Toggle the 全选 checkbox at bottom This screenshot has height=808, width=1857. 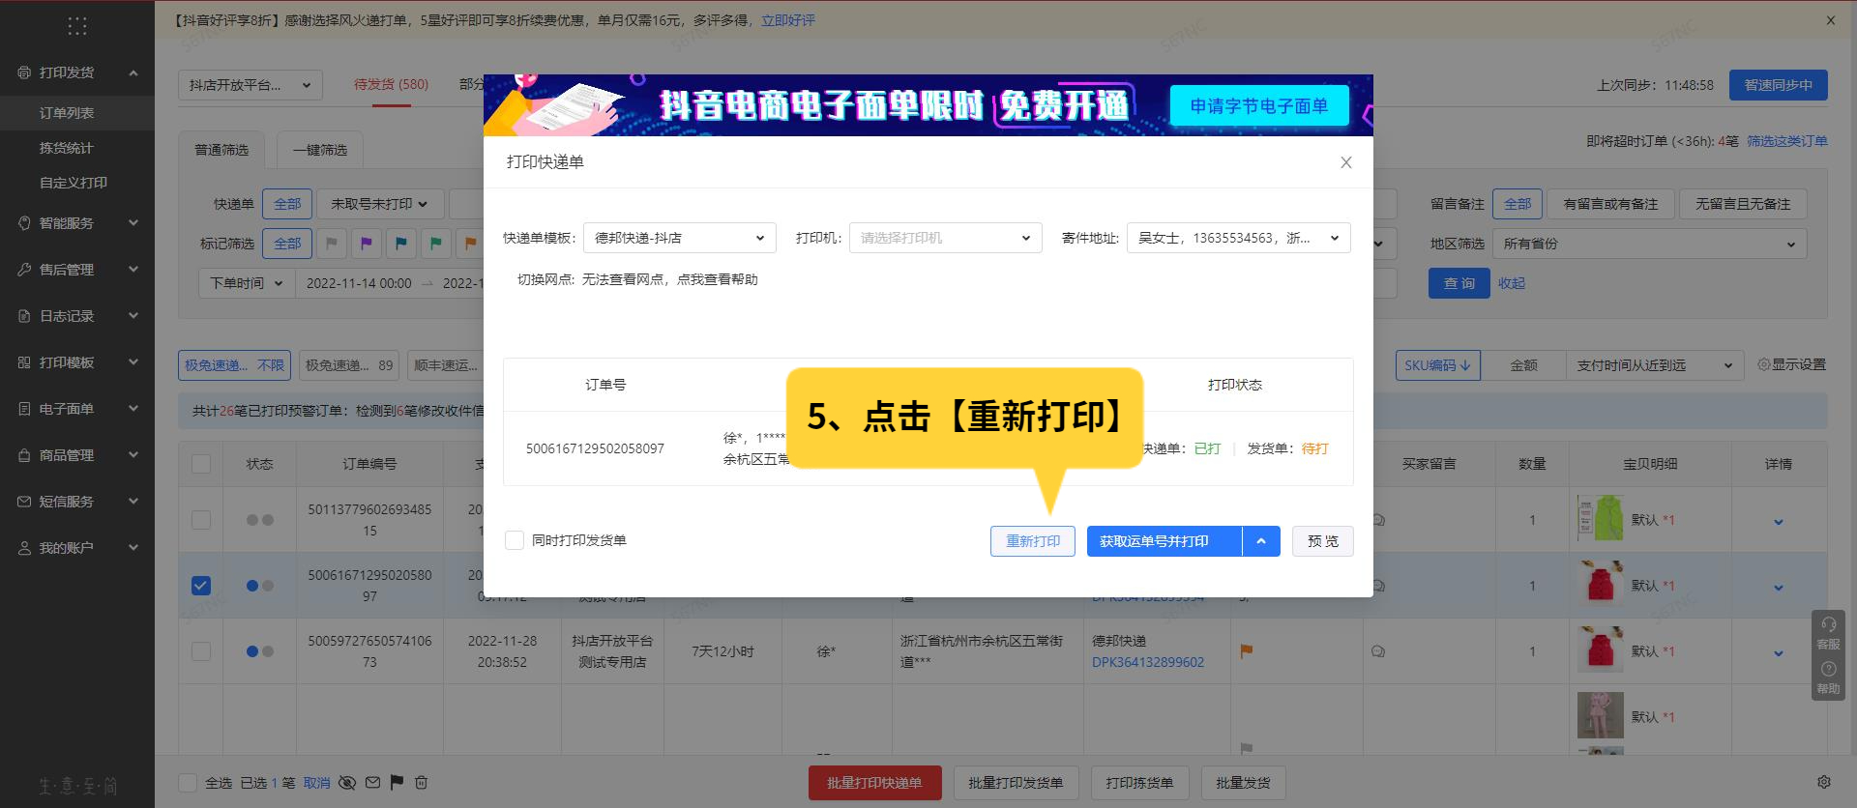tap(189, 783)
